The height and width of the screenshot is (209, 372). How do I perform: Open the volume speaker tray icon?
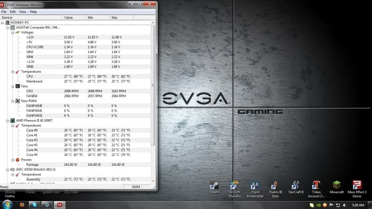(345, 205)
